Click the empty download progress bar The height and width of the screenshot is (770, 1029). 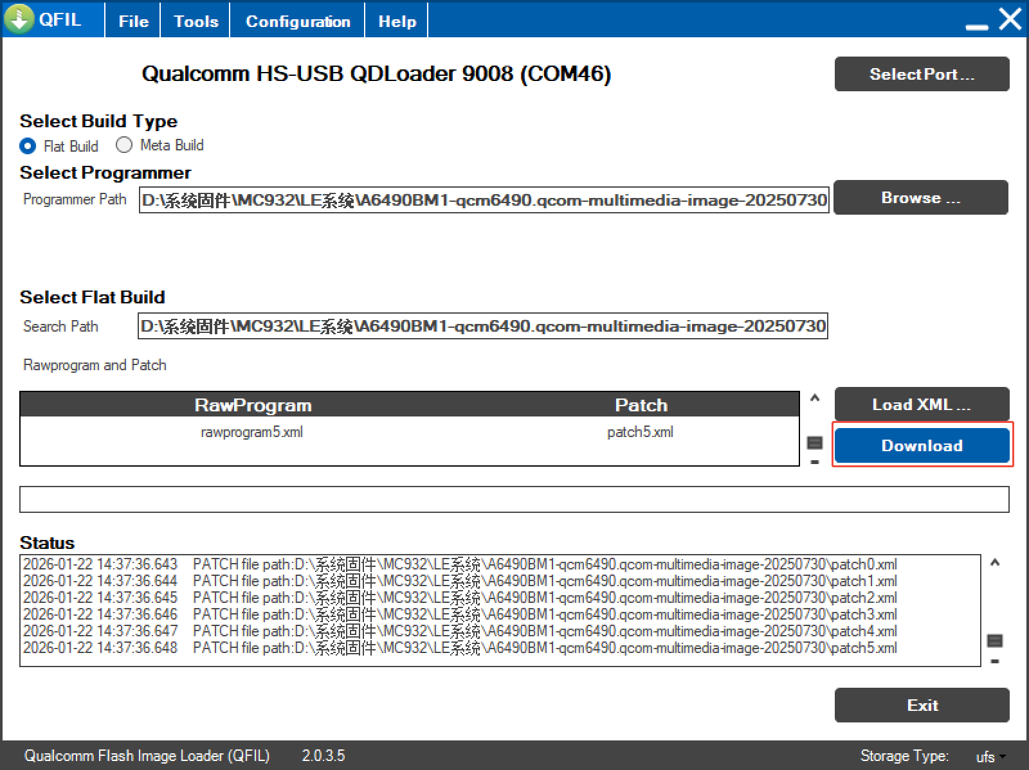[514, 499]
